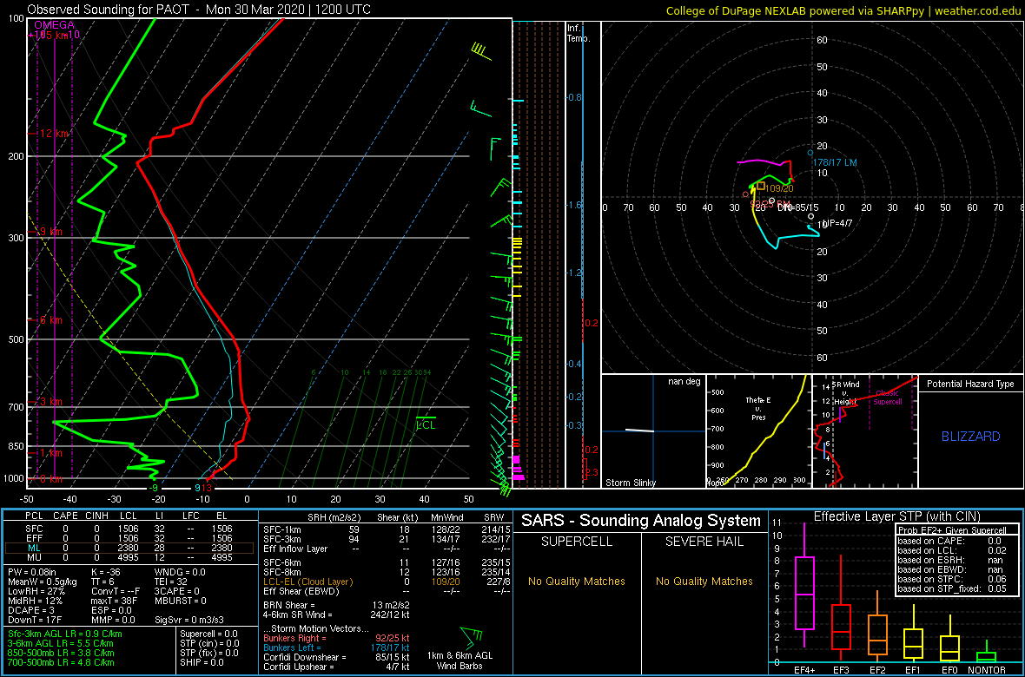Viewport: 1025px width, 677px height.
Task: Click the PW = 0.08in value
Action: pyautogui.click(x=31, y=572)
